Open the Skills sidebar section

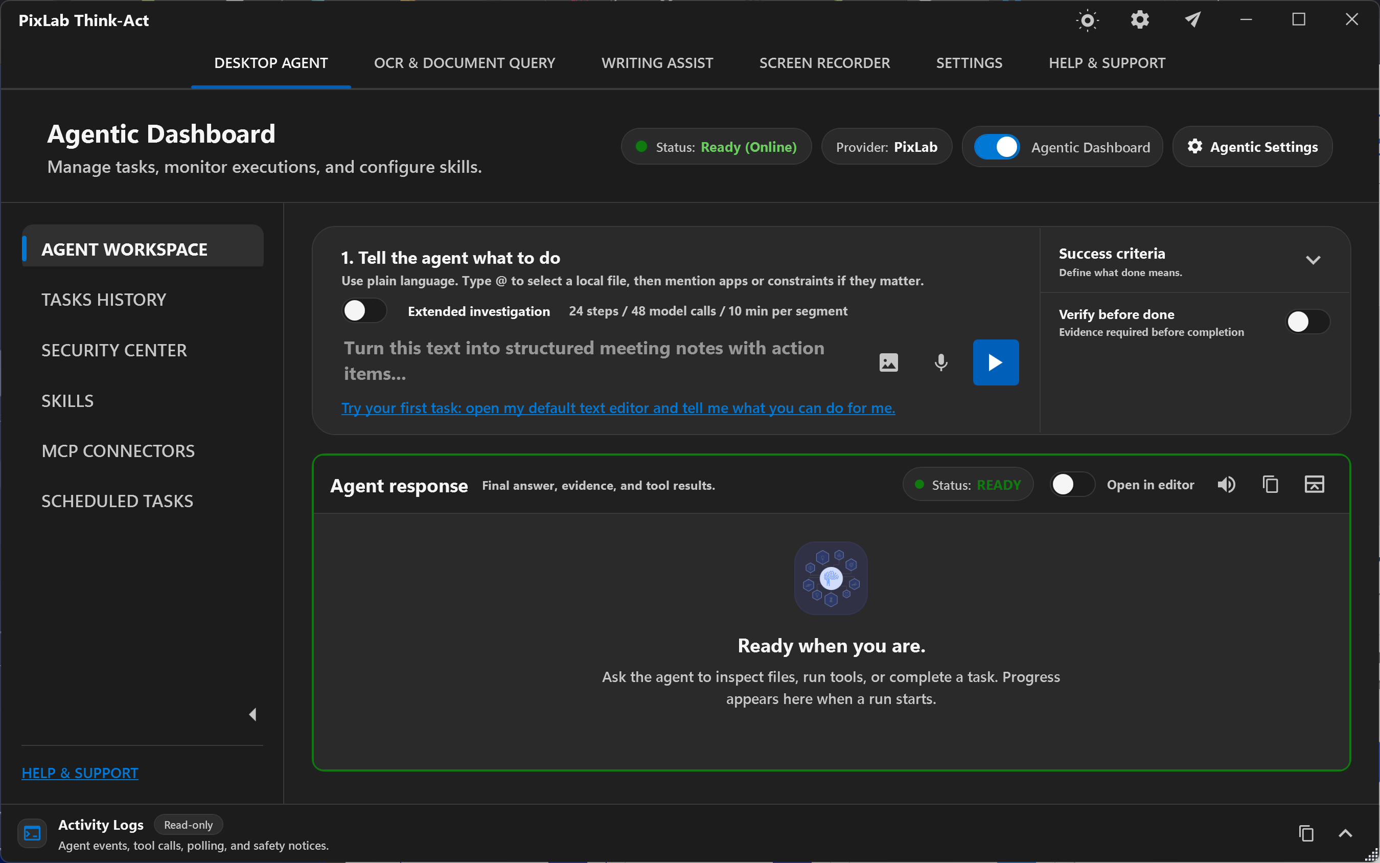(67, 401)
